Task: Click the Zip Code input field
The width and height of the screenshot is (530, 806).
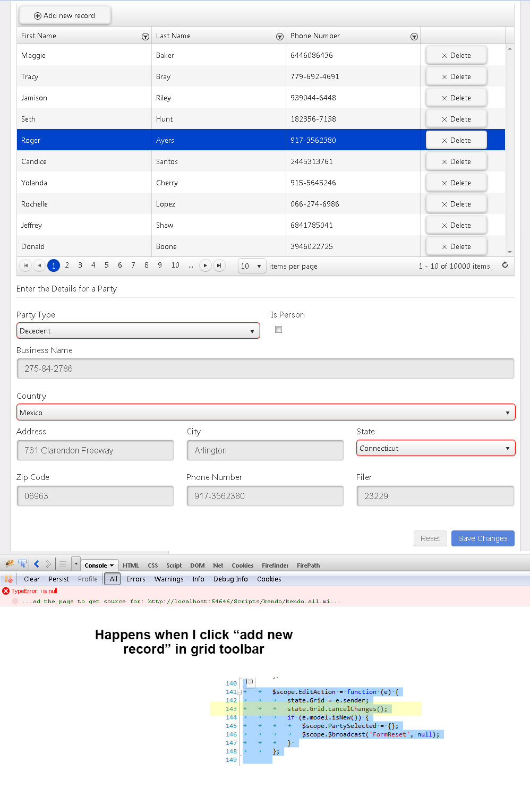Action: (95, 496)
